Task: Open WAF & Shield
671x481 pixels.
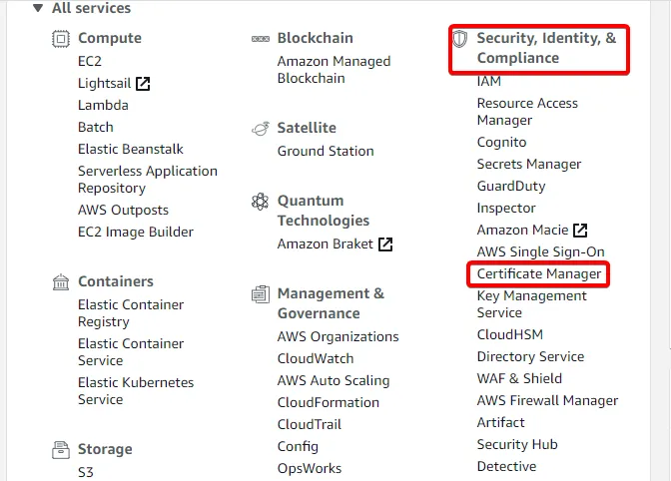Action: (519, 378)
